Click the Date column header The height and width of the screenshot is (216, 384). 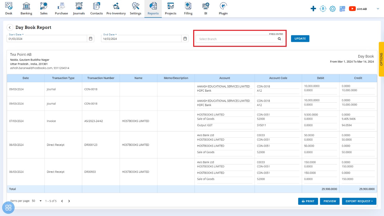26,78
